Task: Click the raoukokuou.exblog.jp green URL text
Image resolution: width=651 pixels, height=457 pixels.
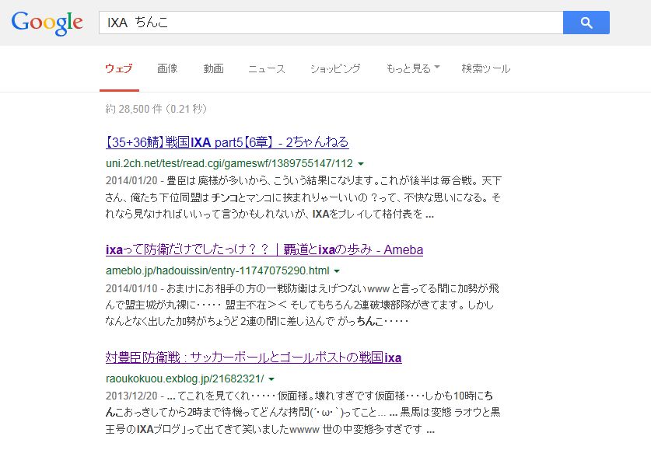Action: point(185,379)
